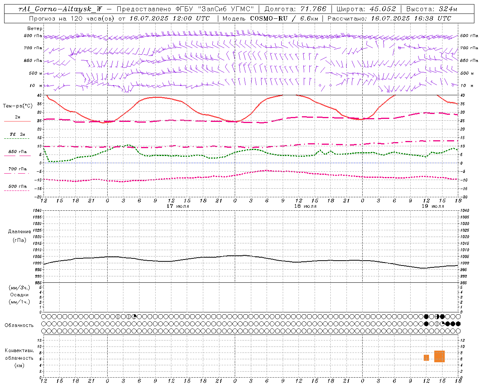Select the latitude value Широта: 45.052
480x384 pixels.
(x=366, y=9)
